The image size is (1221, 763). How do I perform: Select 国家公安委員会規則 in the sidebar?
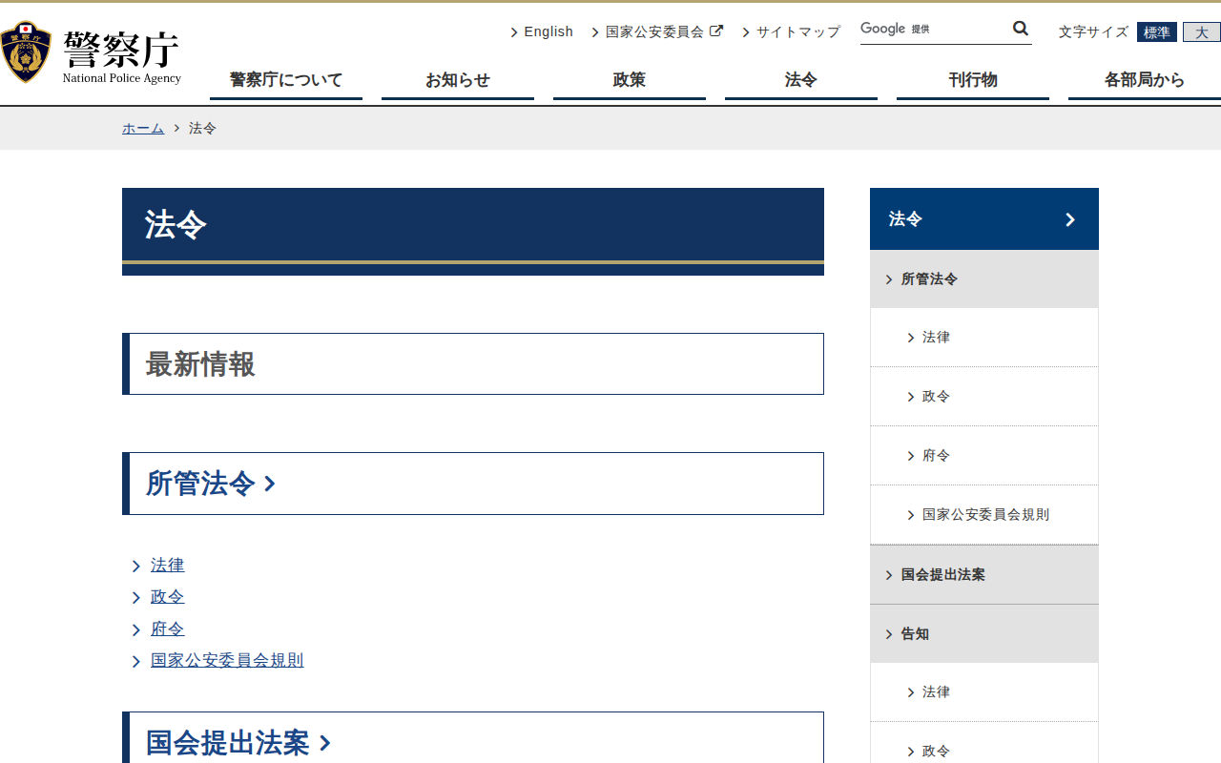[984, 515]
